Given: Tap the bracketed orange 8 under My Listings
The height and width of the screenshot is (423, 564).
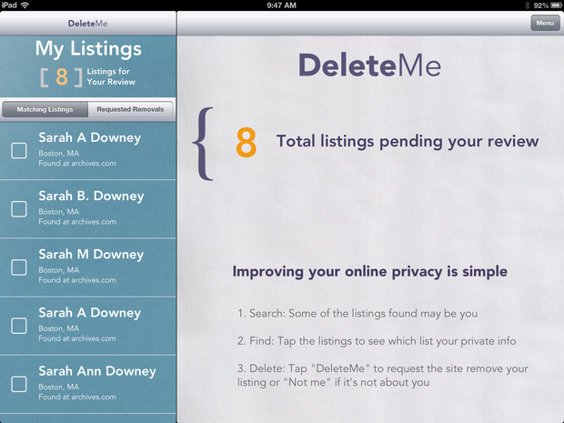Looking at the screenshot, I should pyautogui.click(x=61, y=77).
